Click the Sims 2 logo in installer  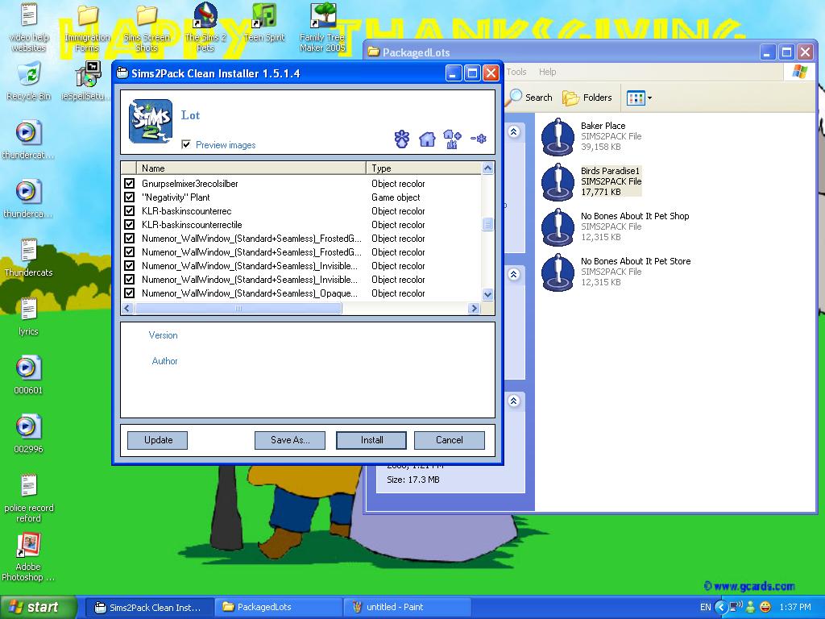(x=151, y=122)
